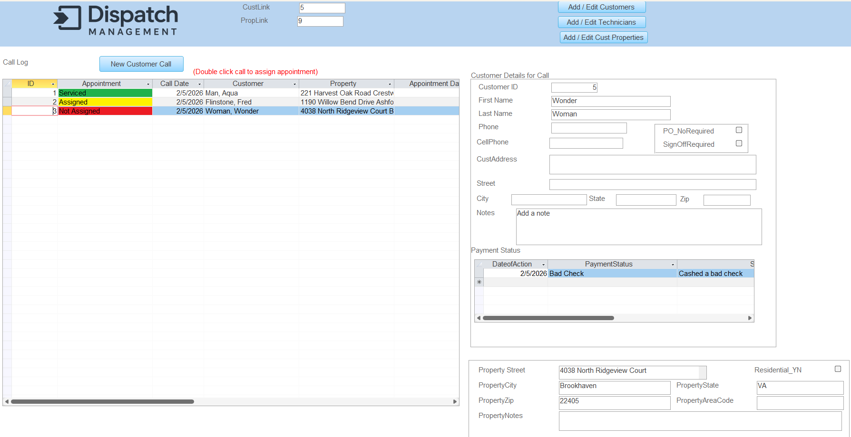Click the Dispatch Management logo
The height and width of the screenshot is (437, 851).
tap(116, 20)
